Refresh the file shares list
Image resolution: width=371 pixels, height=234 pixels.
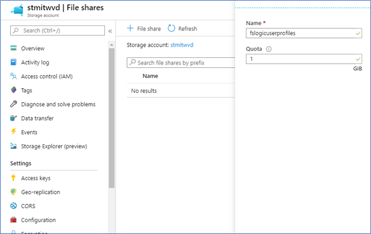pyautogui.click(x=183, y=28)
